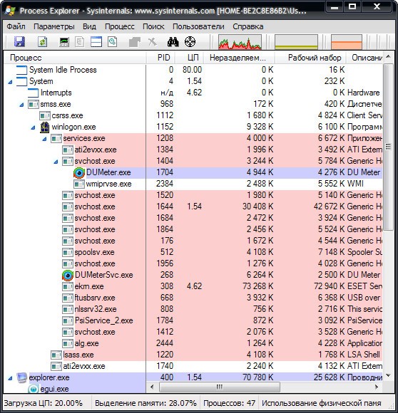
Task: Sort by Рабочий набор column header
Action: [310, 58]
